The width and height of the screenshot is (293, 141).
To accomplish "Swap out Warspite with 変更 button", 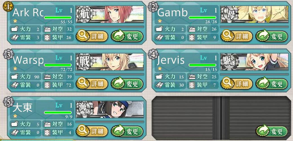I will tap(127, 84).
